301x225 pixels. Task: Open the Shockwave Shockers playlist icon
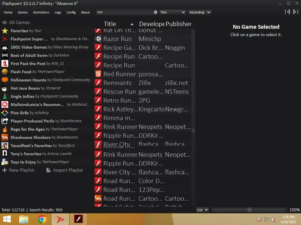point(5,137)
